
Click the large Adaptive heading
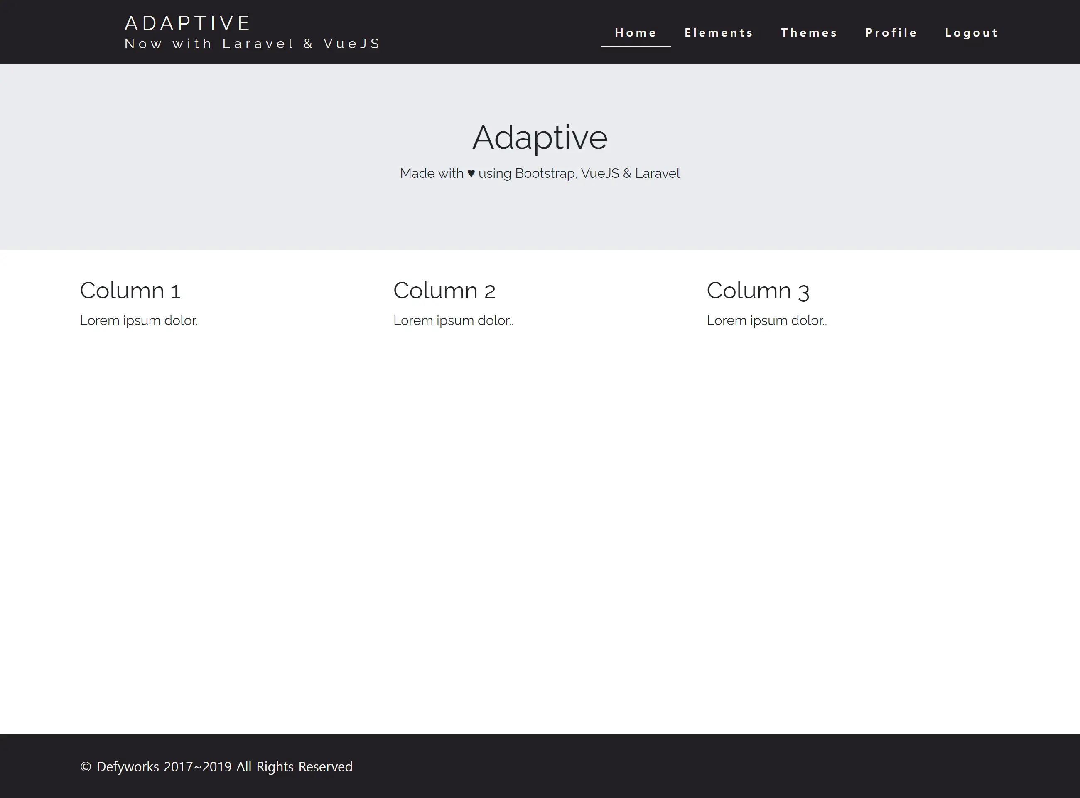click(540, 138)
